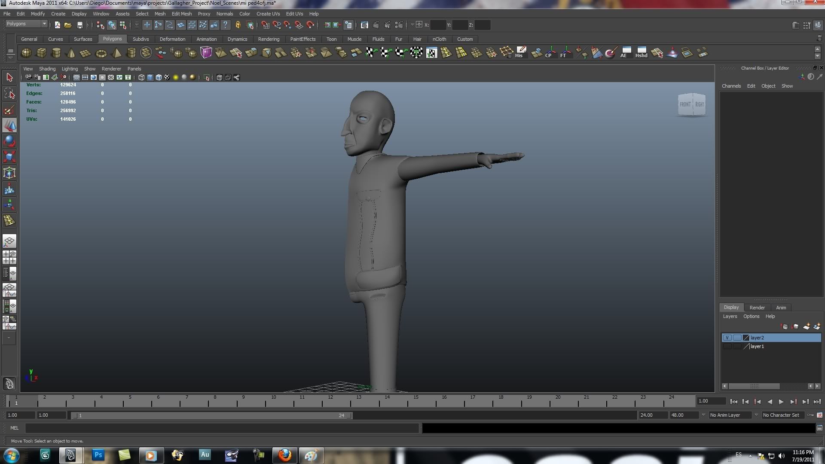Open the Edit Mesh menu
Image resolution: width=825 pixels, height=464 pixels.
click(x=182, y=14)
